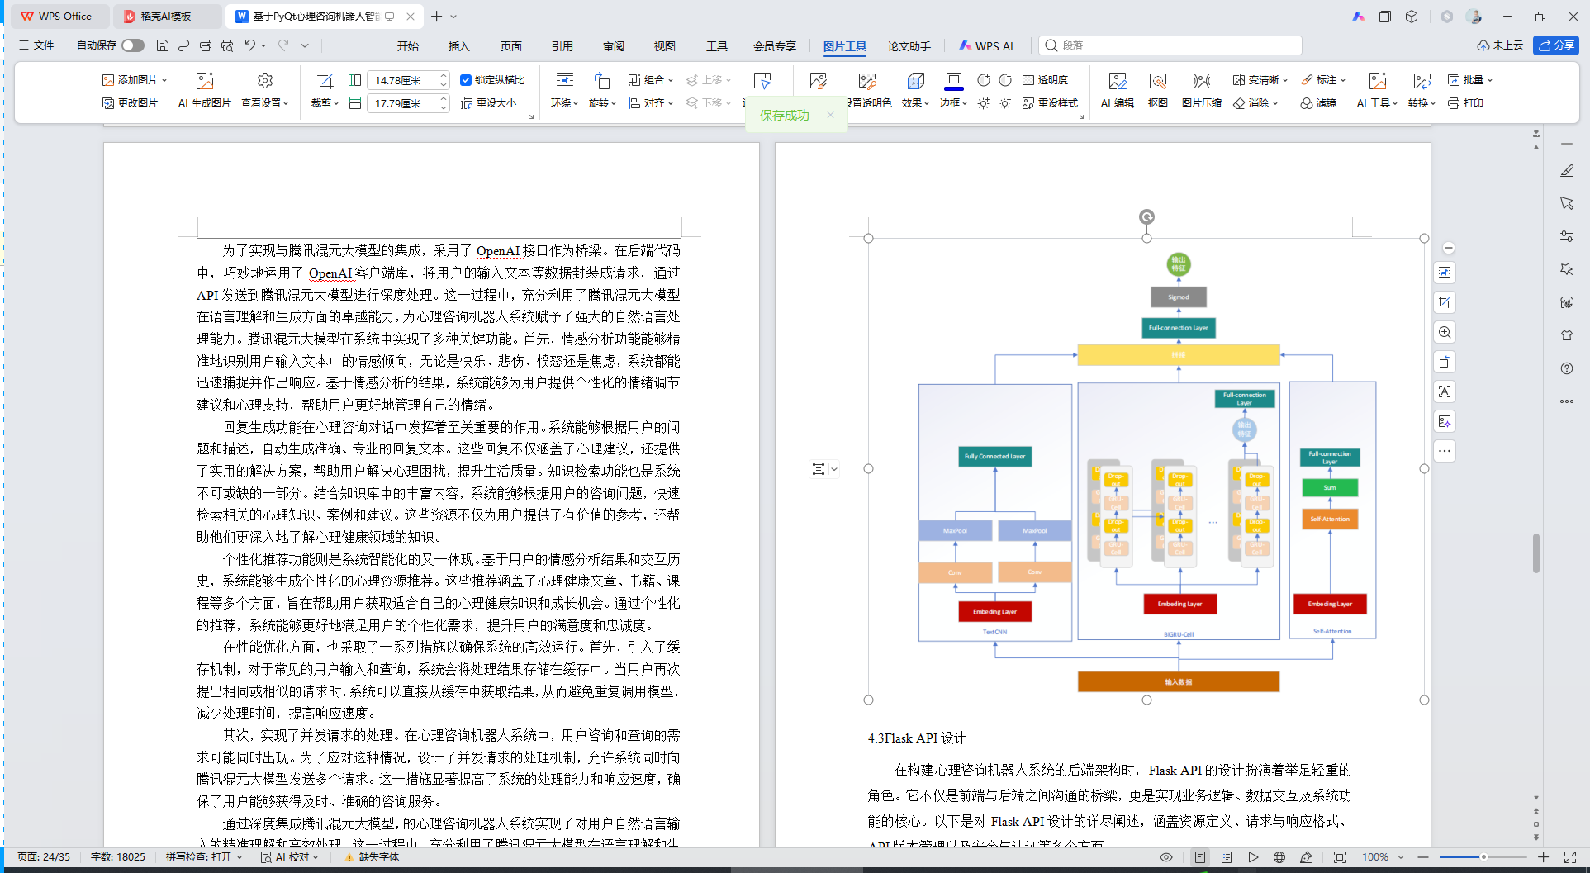This screenshot has width=1590, height=873.
Task: Click the new tab plus button in title bar
Action: (436, 16)
